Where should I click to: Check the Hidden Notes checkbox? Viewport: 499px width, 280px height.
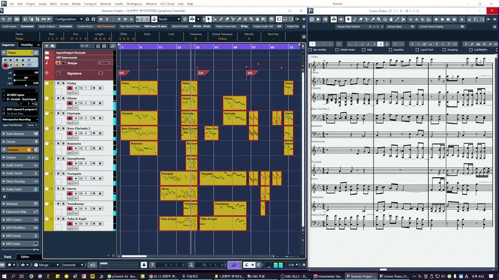(x=337, y=50)
